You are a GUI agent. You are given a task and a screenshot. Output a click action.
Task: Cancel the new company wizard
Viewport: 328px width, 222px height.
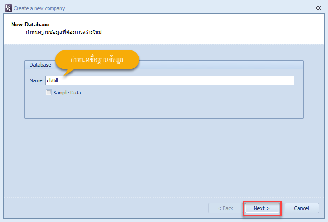(x=301, y=208)
